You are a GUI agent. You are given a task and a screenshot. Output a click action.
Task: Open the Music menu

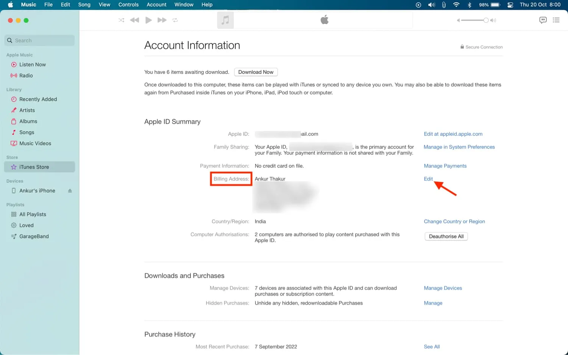tap(28, 5)
